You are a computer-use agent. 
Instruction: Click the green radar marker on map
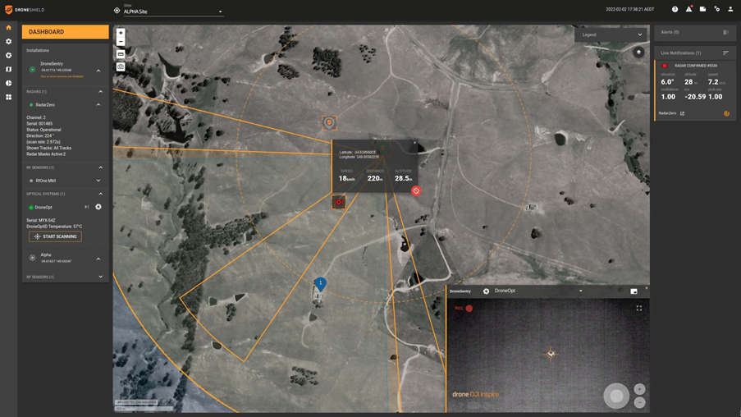click(383, 149)
